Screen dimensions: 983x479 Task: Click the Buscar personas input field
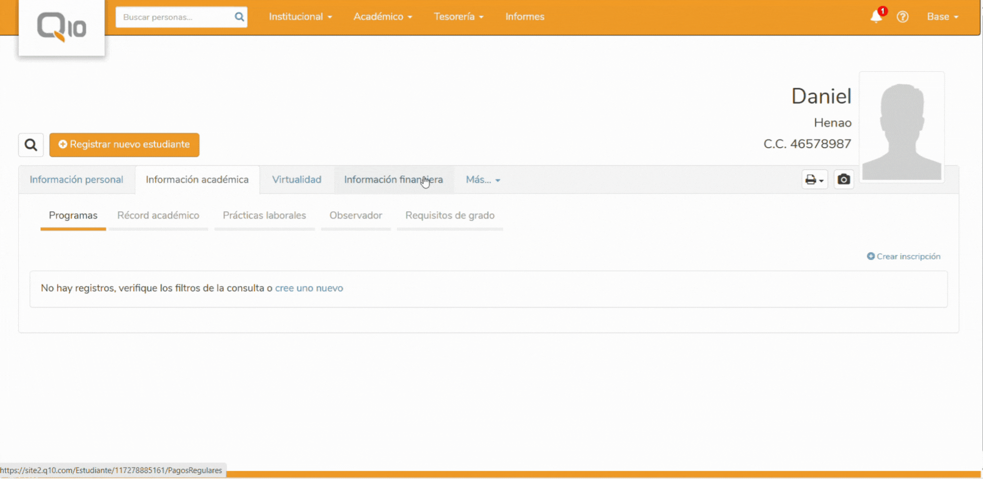pos(175,17)
